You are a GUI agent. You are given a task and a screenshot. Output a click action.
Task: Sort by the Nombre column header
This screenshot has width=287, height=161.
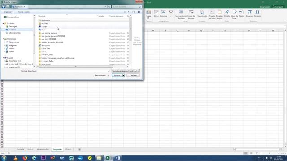point(42,16)
